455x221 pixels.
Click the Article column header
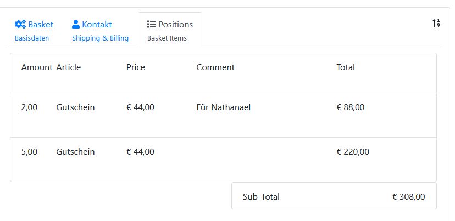68,67
